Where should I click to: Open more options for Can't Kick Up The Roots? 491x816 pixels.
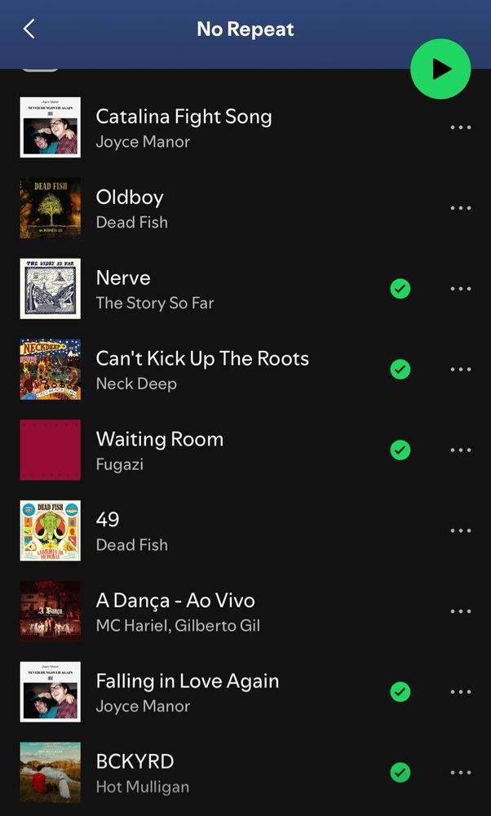pos(461,370)
